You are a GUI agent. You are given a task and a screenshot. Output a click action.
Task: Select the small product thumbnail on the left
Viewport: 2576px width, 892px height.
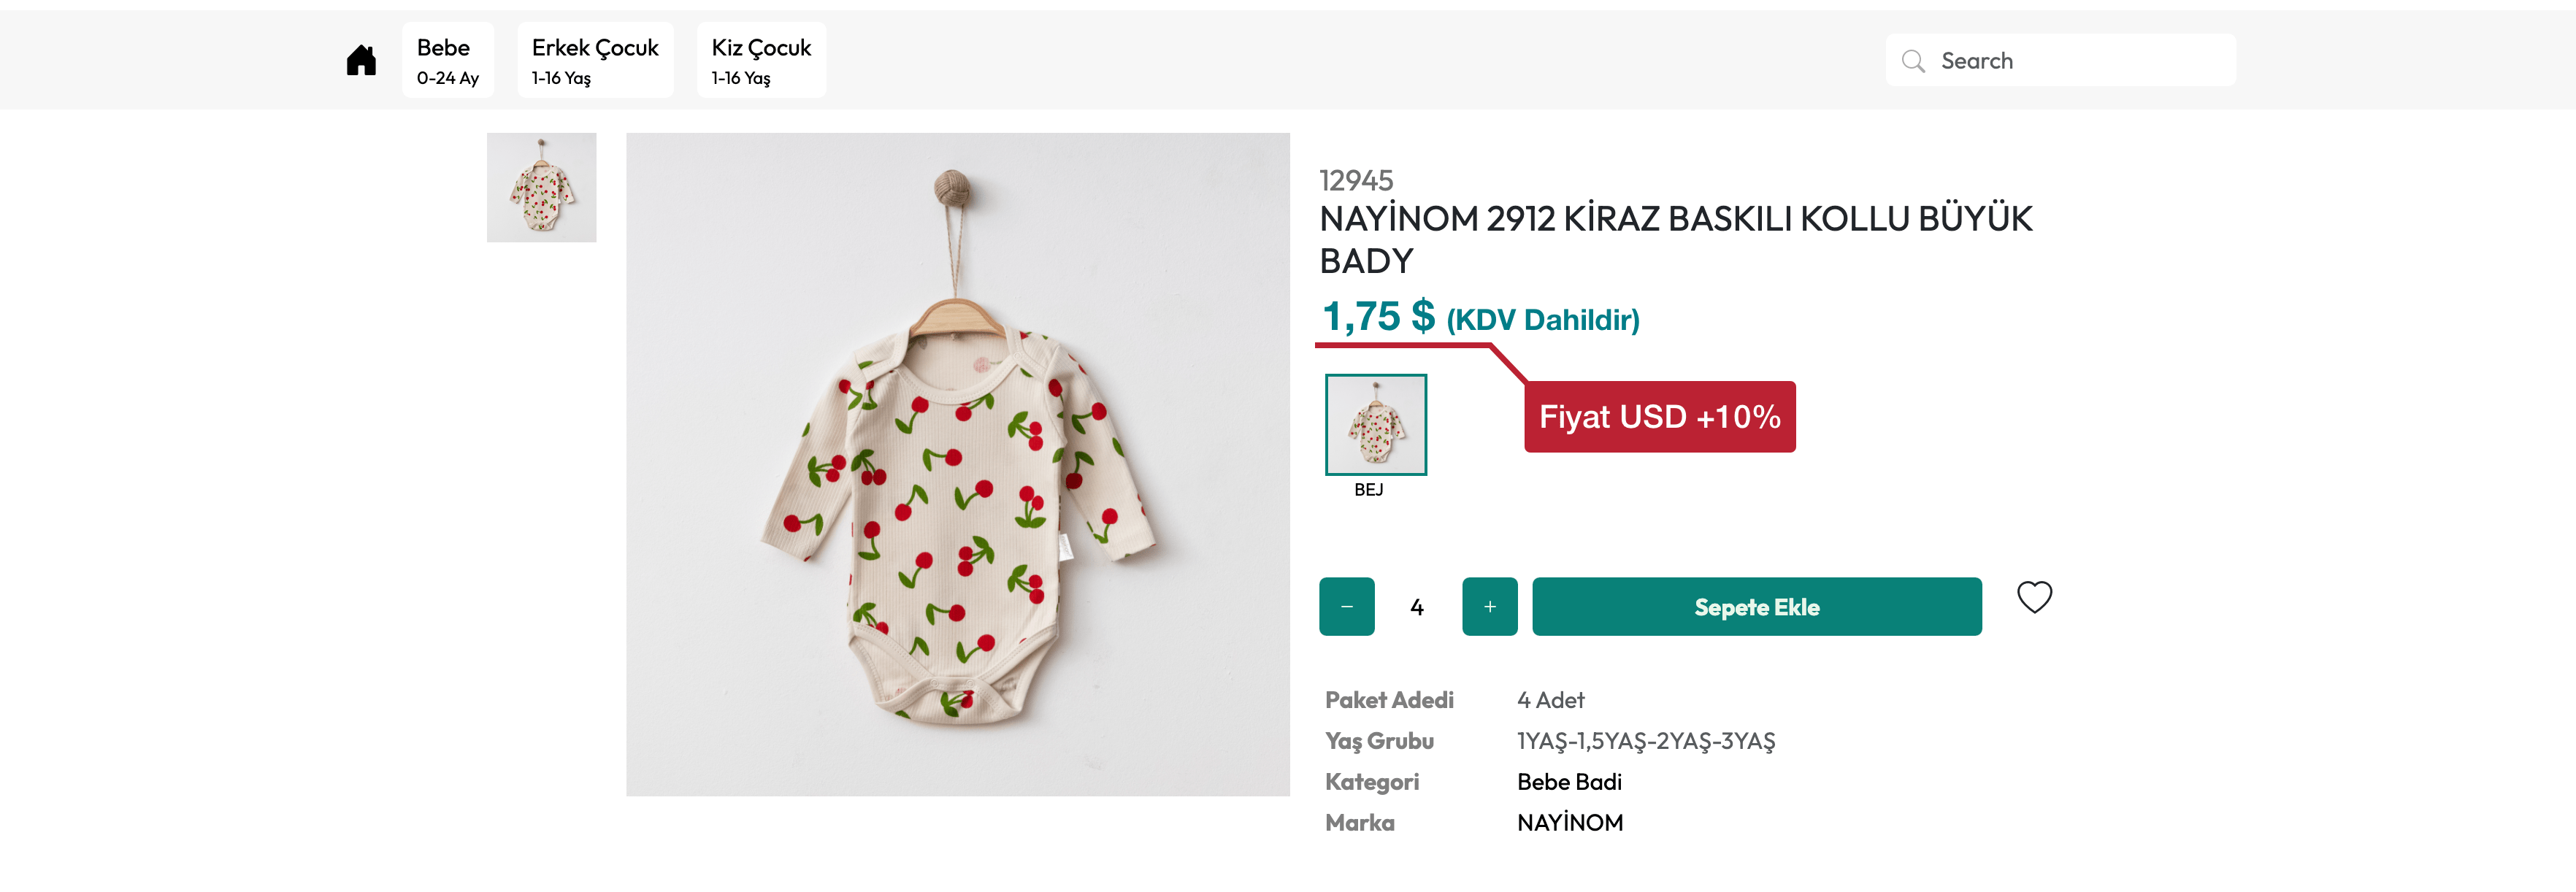541,187
